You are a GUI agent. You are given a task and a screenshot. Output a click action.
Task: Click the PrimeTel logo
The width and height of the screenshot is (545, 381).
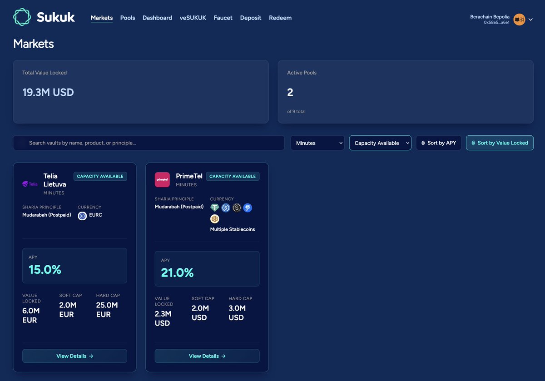(x=162, y=179)
